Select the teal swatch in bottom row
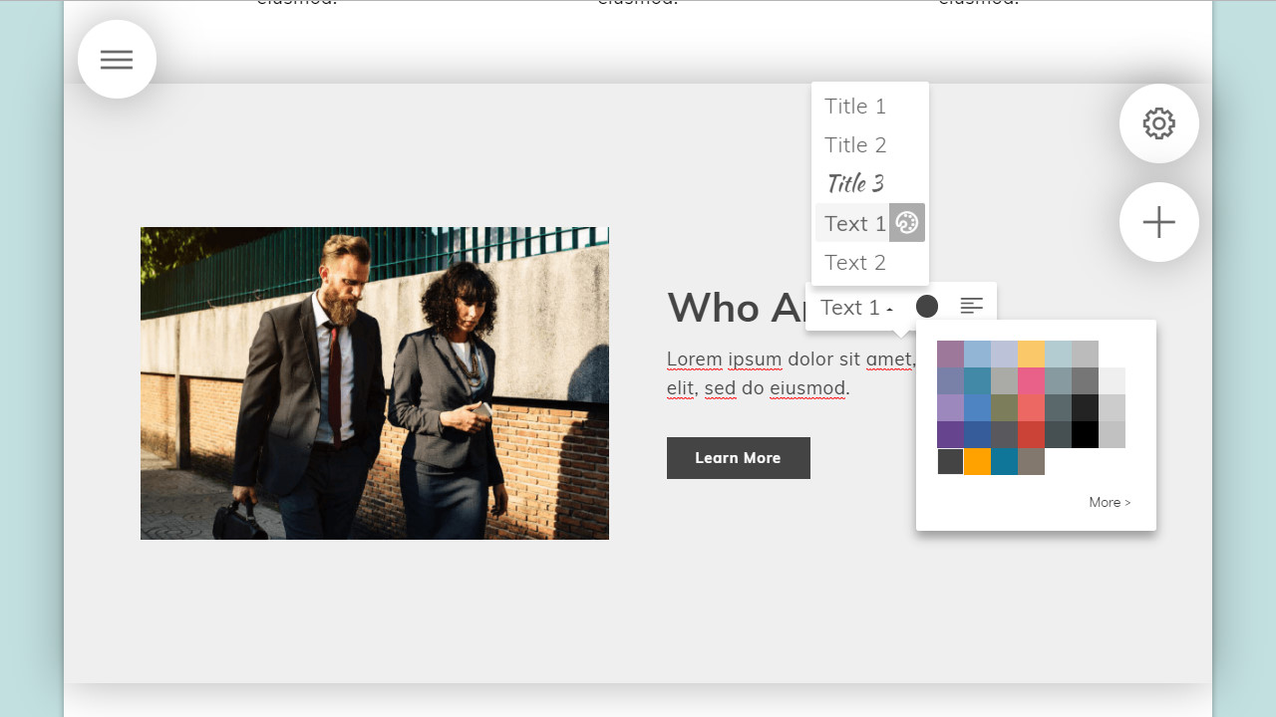The height and width of the screenshot is (717, 1276). click(x=1004, y=462)
